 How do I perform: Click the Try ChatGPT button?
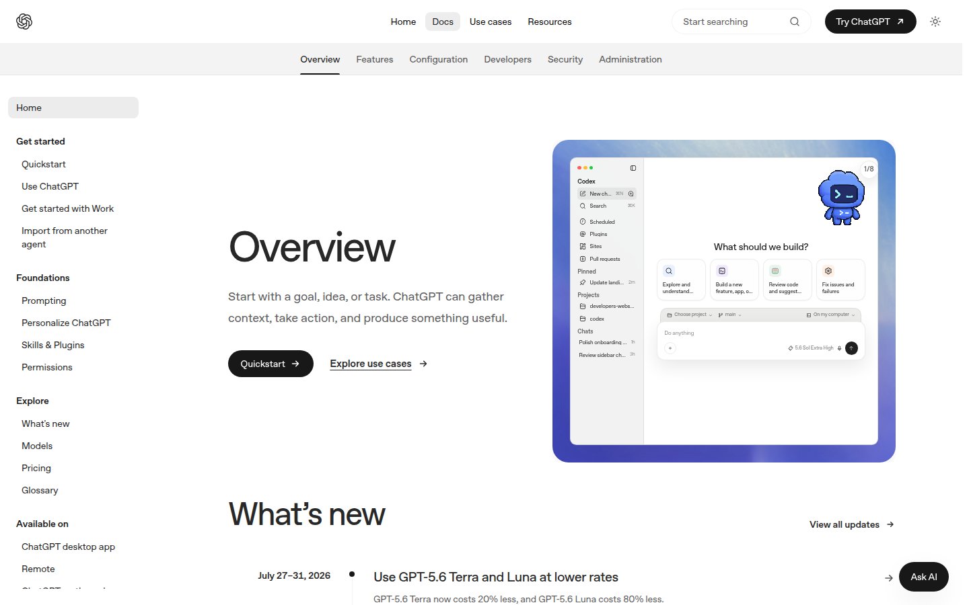point(870,22)
